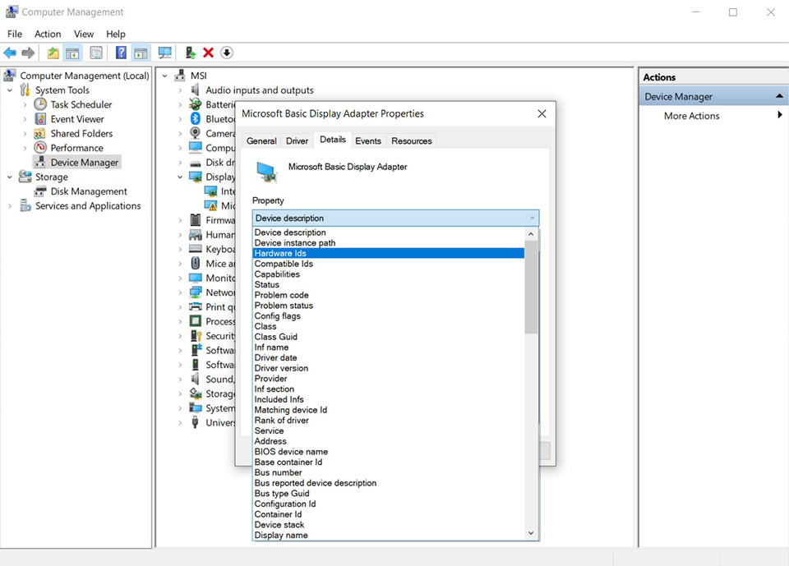This screenshot has height=566, width=789.
Task: Select Computer Management (Local) root node
Action: point(84,76)
